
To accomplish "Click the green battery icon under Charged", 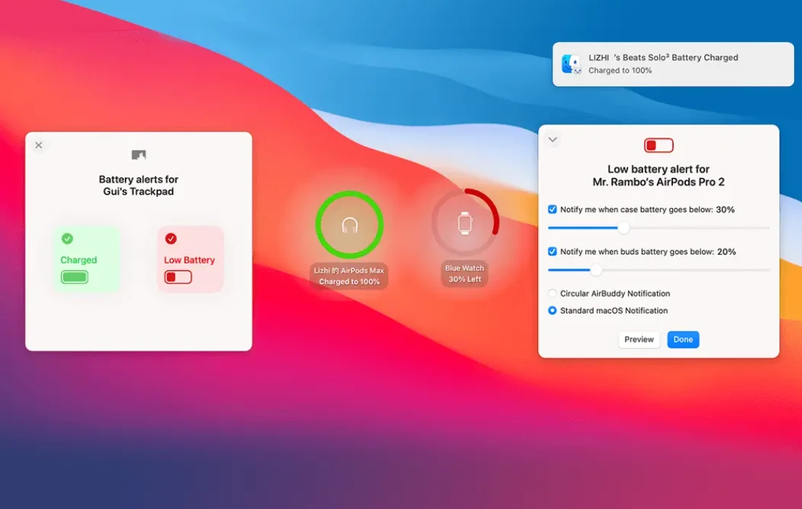I will (x=75, y=277).
